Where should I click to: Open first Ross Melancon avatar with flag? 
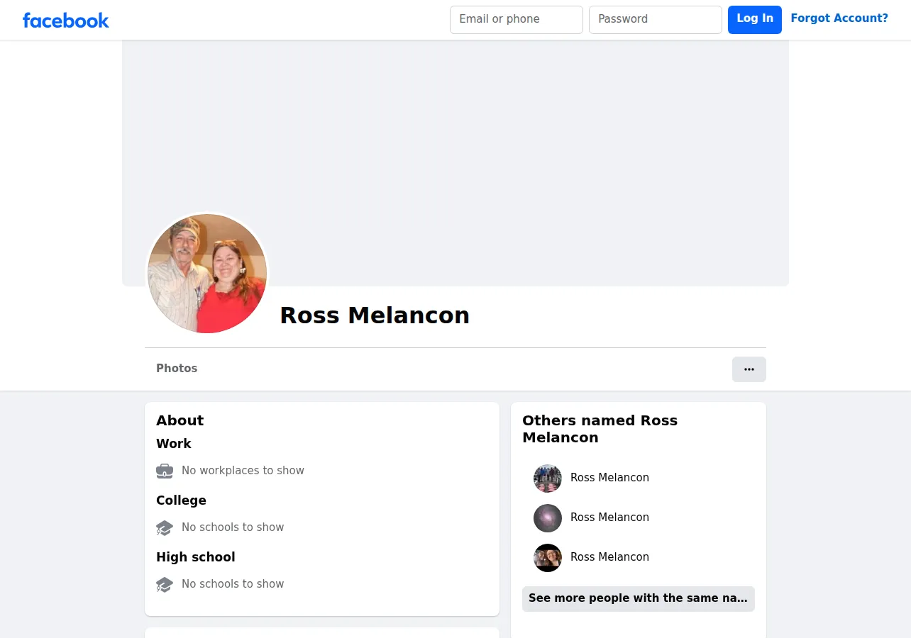(x=548, y=478)
